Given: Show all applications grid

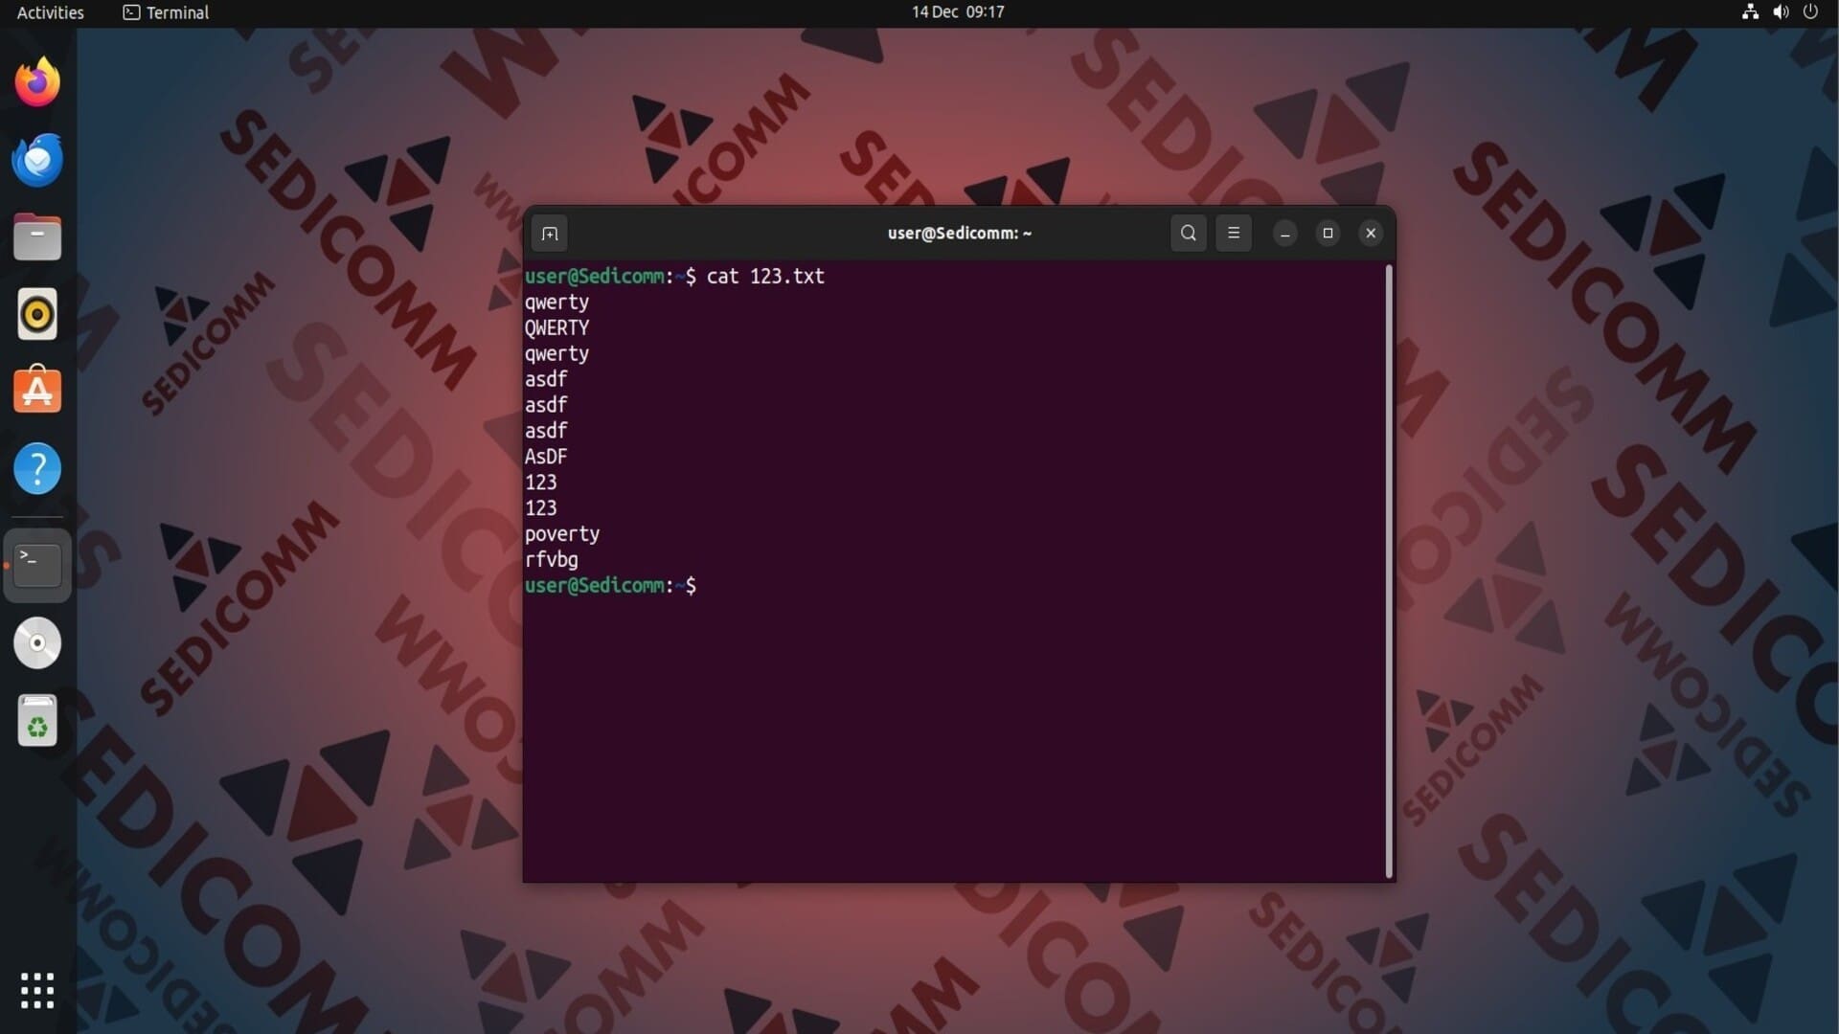Looking at the screenshot, I should pos(37,990).
